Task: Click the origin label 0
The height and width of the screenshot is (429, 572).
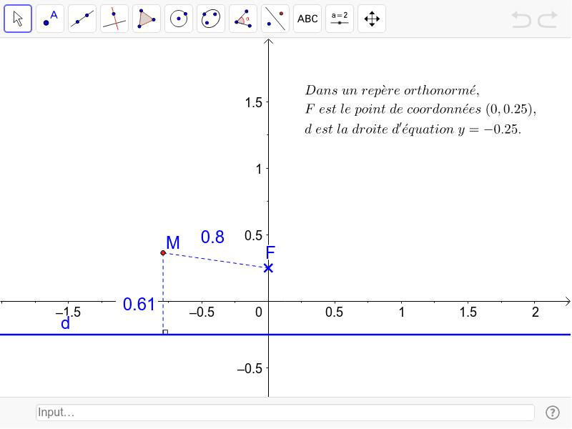Action: [x=259, y=312]
